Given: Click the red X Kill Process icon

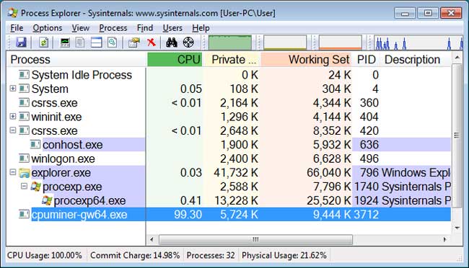Looking at the screenshot, I should pyautogui.click(x=152, y=43).
